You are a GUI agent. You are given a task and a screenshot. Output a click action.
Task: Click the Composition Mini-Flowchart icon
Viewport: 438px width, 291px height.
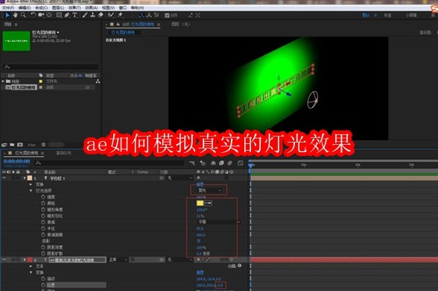tap(192, 163)
